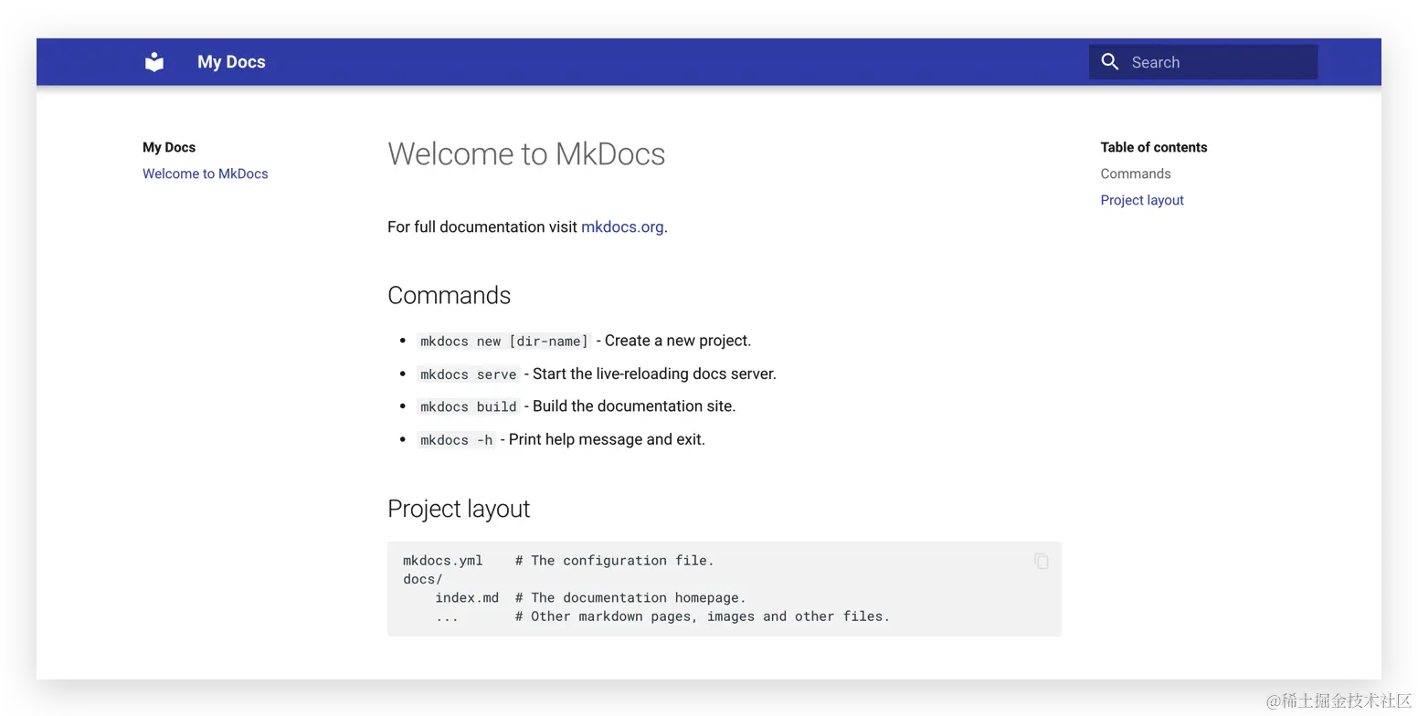Jump to Project layout via table of contents
The width and height of the screenshot is (1418, 716).
(x=1141, y=200)
